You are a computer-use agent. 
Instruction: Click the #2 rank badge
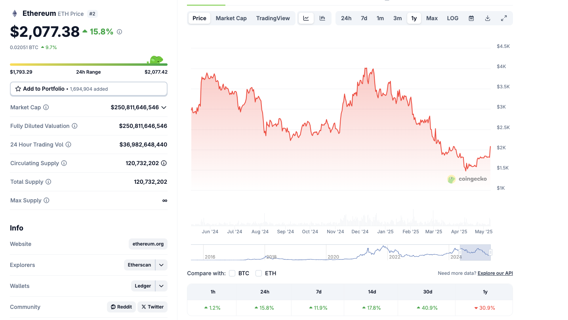point(92,14)
